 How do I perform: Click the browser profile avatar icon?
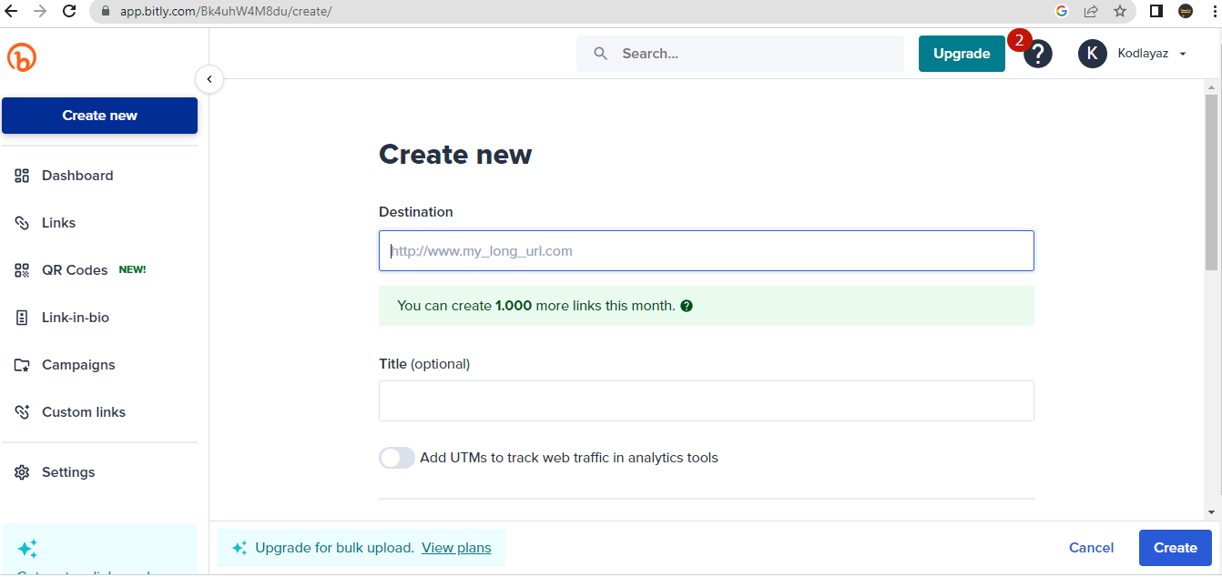click(1186, 11)
